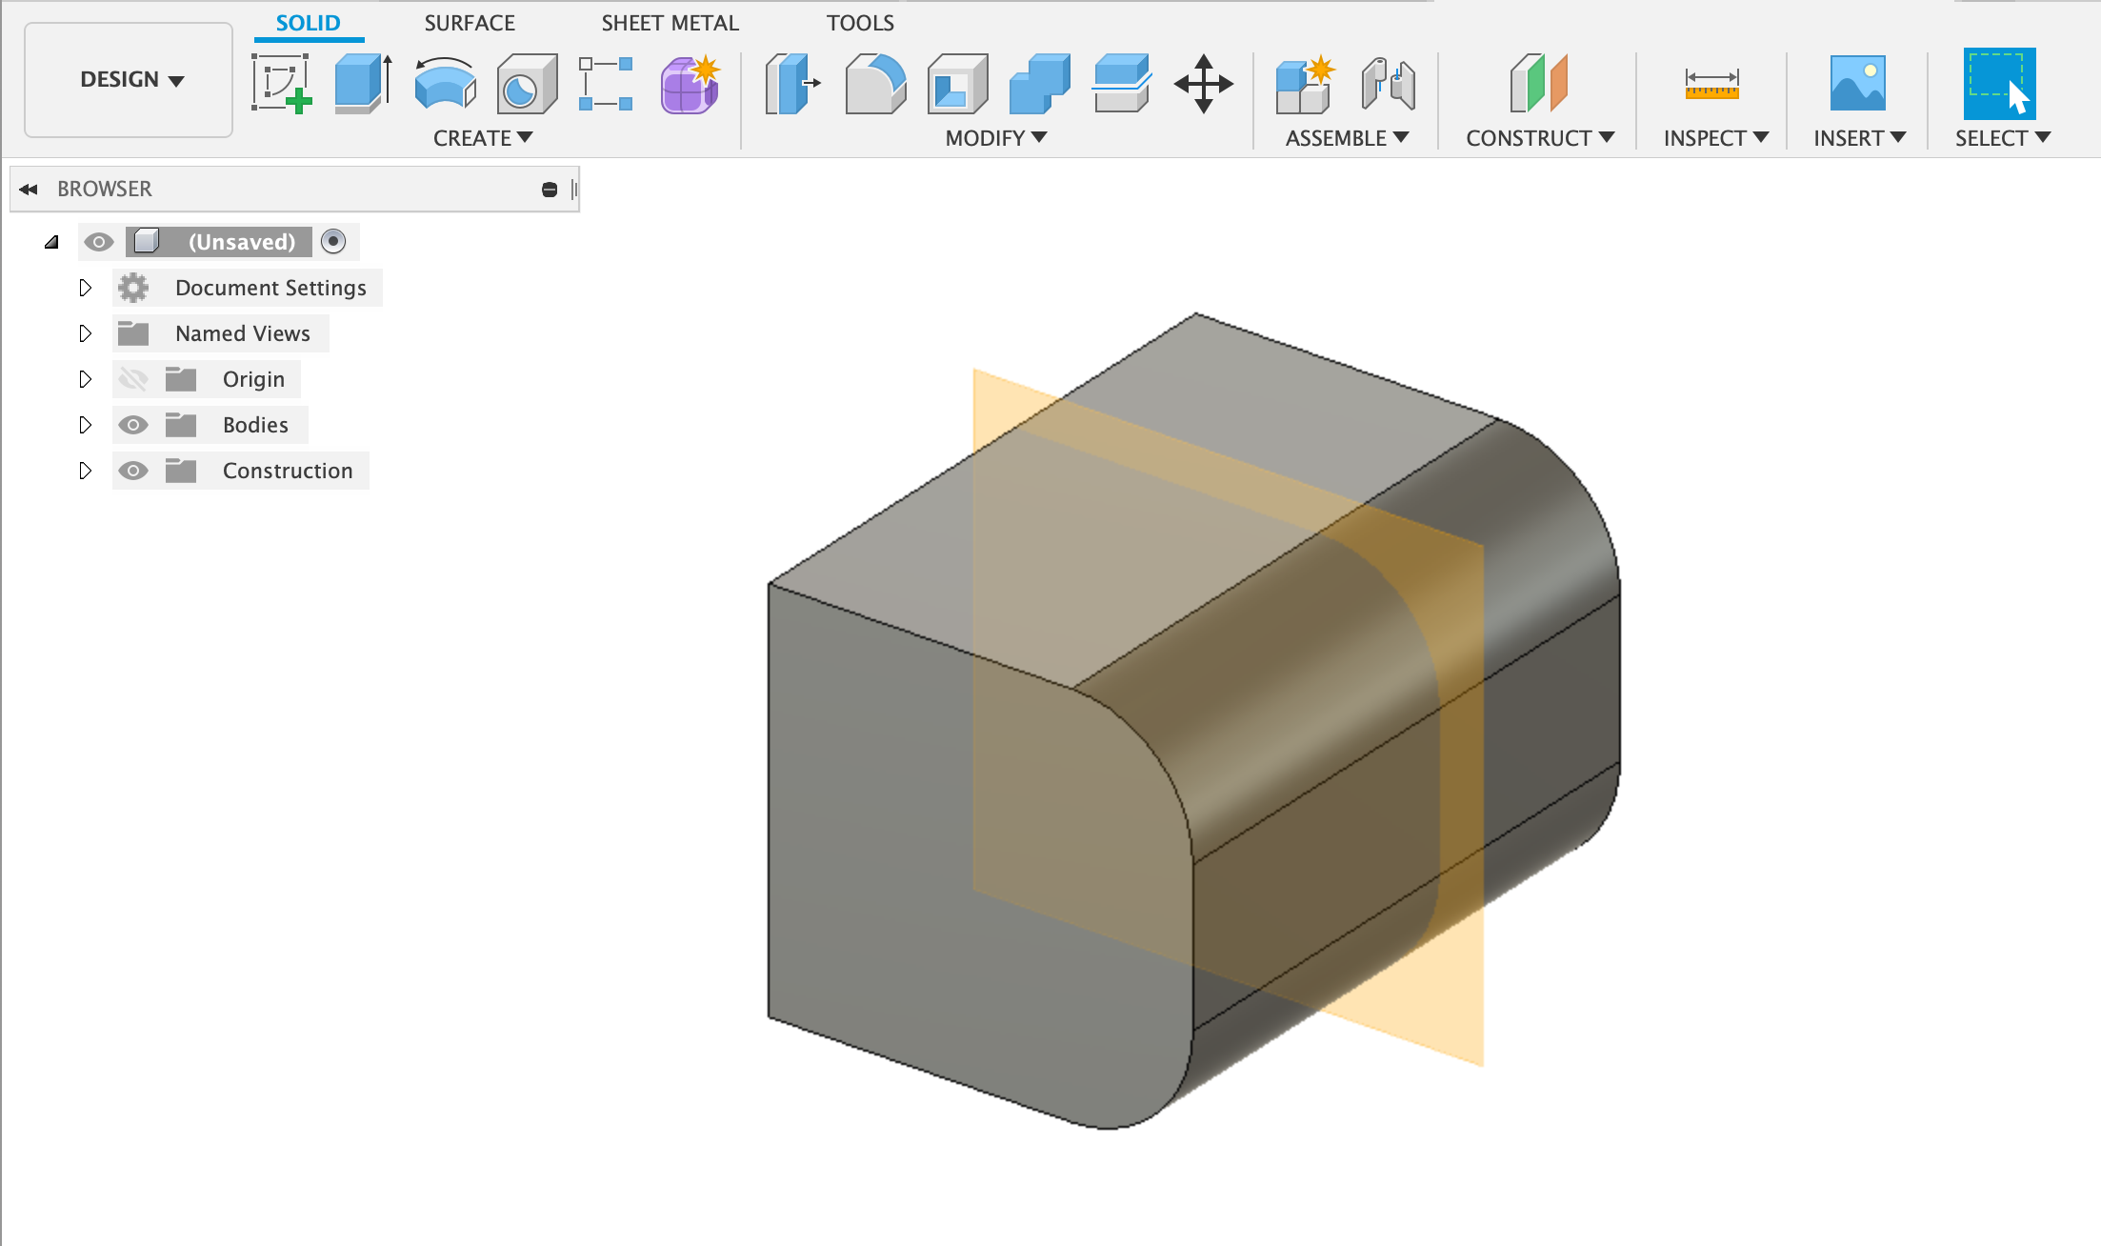Screen dimensions: 2101x1246
Task: Open the SHEET METAL tab
Action: [x=670, y=23]
